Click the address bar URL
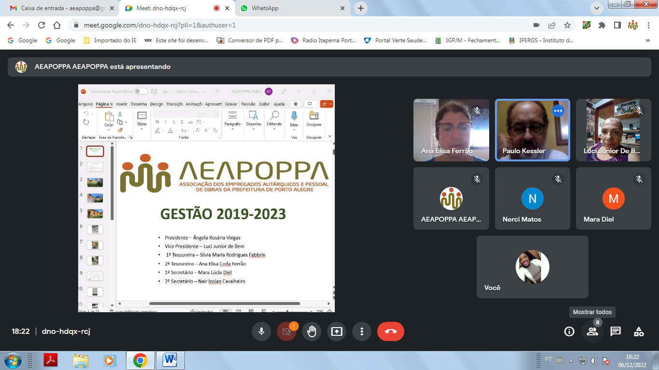Screen dimensions: 659x370 160,25
